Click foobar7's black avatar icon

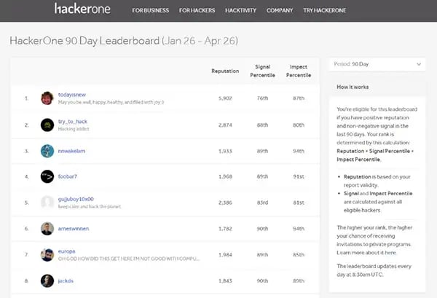[47, 176]
